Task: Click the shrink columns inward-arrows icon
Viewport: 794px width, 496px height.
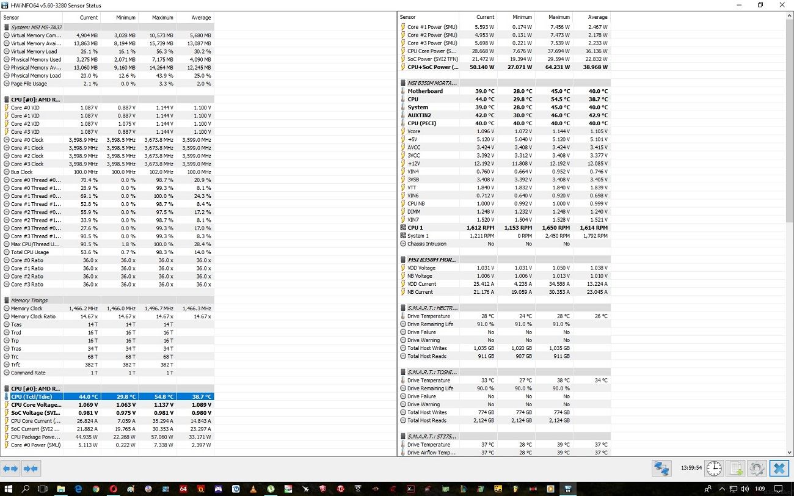Action: point(31,469)
